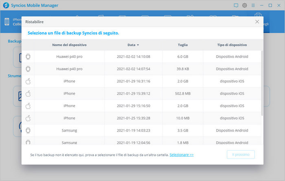Click the Tipo di dispositivo column header
Viewport: 285px width, 181px height.
pos(232,45)
